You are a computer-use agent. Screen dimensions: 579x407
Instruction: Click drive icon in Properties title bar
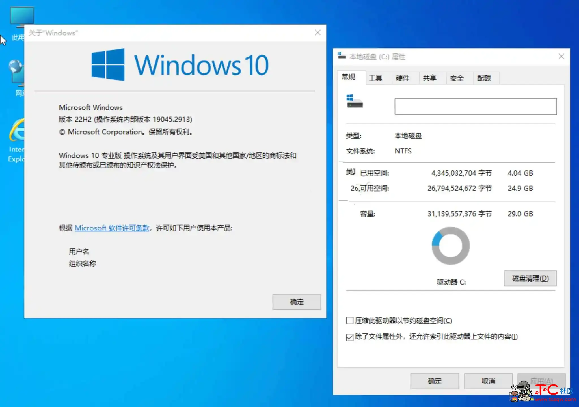click(x=342, y=56)
